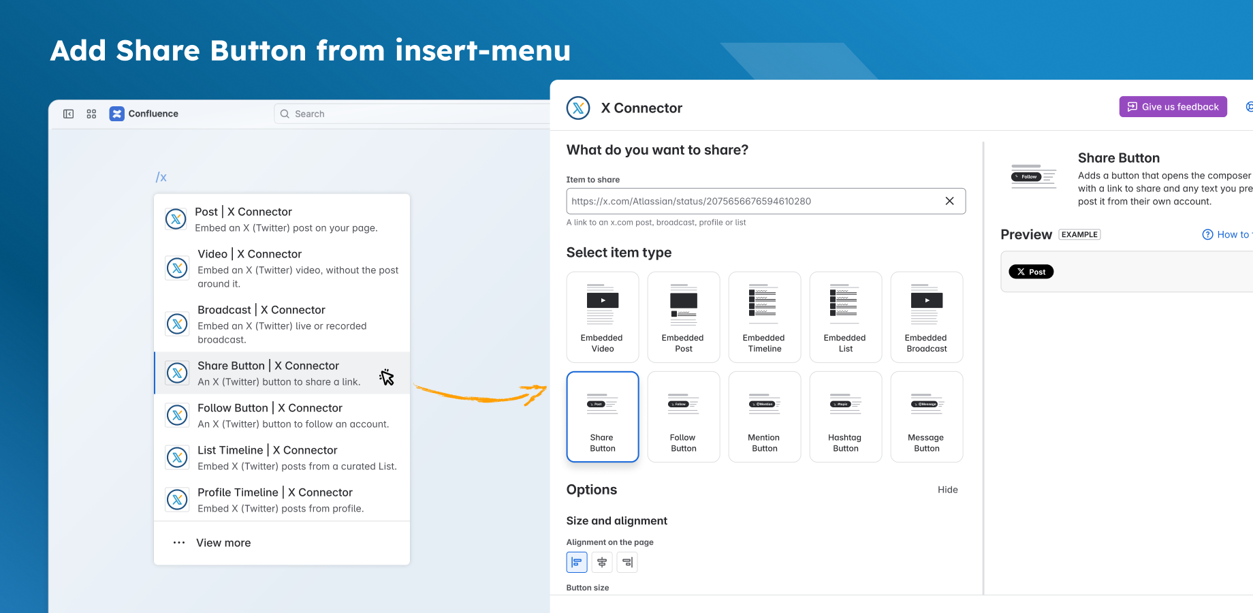Align button to the left
The width and height of the screenshot is (1253, 613).
[x=577, y=562]
